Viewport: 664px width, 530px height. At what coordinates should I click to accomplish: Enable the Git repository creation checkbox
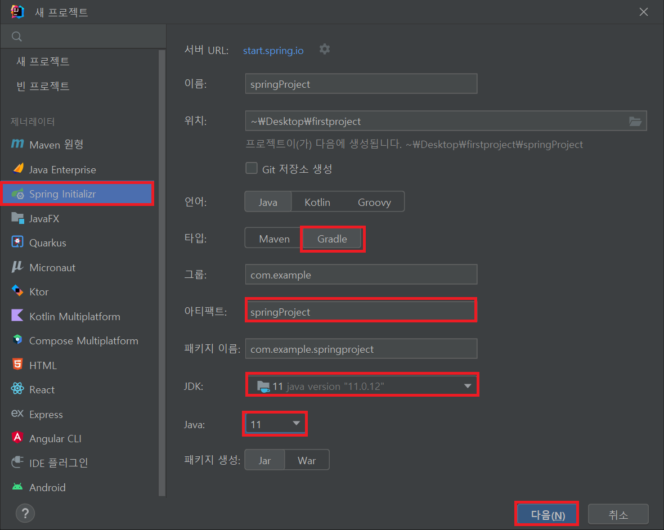(x=252, y=168)
